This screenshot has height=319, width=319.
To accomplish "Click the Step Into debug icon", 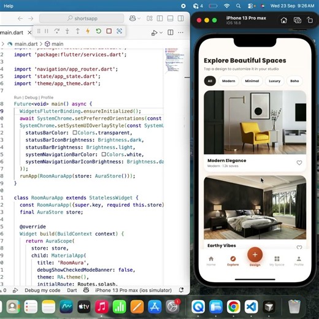I will point(67,31).
